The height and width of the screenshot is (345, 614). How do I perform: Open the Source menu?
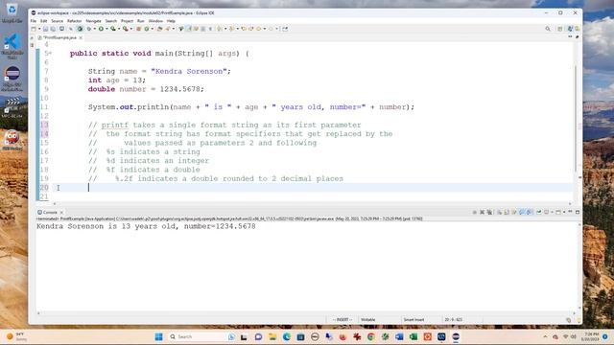point(57,21)
